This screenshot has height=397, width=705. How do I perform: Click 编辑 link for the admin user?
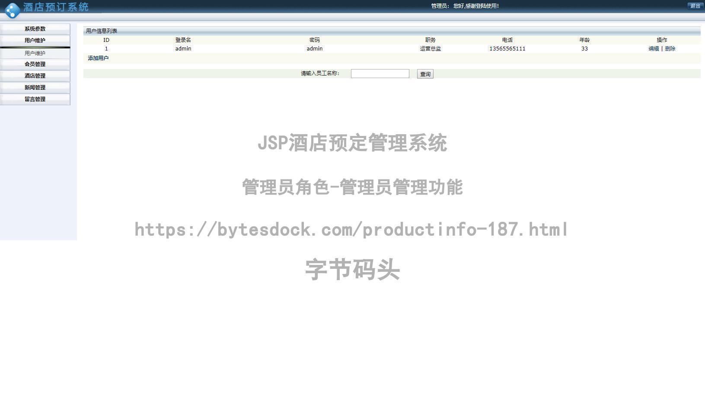coord(654,49)
